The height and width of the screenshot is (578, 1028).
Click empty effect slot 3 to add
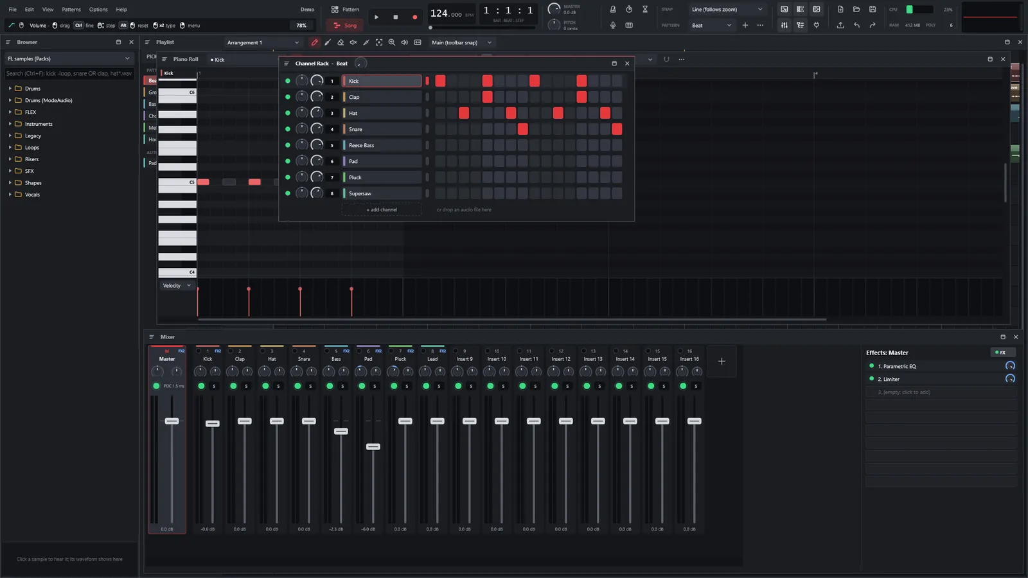pyautogui.click(x=941, y=392)
